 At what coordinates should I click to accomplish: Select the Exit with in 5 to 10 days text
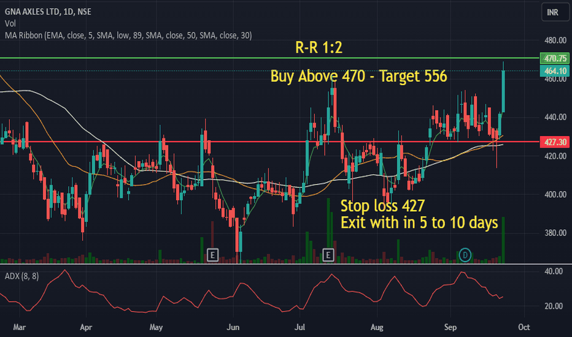pyautogui.click(x=419, y=222)
